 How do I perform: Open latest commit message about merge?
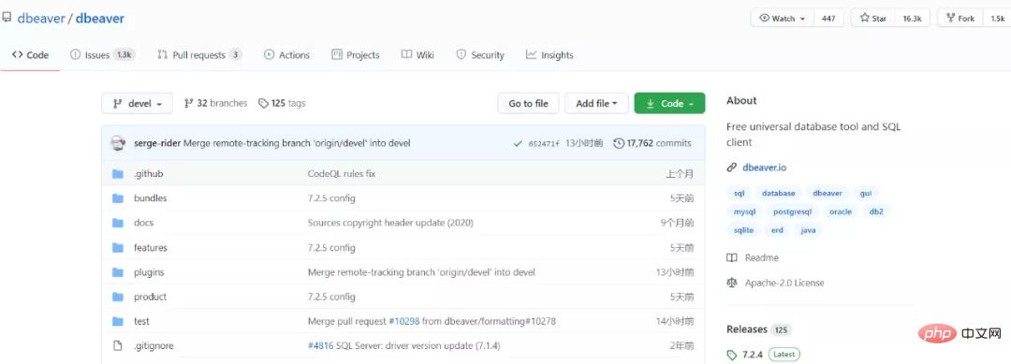coord(297,143)
